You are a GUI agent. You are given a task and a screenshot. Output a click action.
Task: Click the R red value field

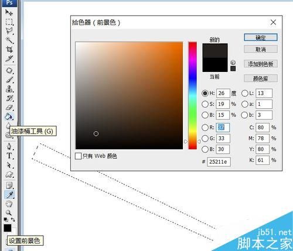pyautogui.click(x=223, y=128)
